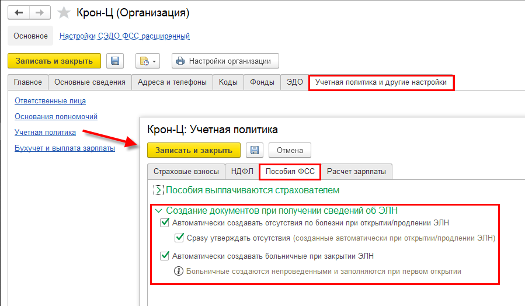
Task: Click the save diskette icon in organization toolbar
Action: (115, 61)
